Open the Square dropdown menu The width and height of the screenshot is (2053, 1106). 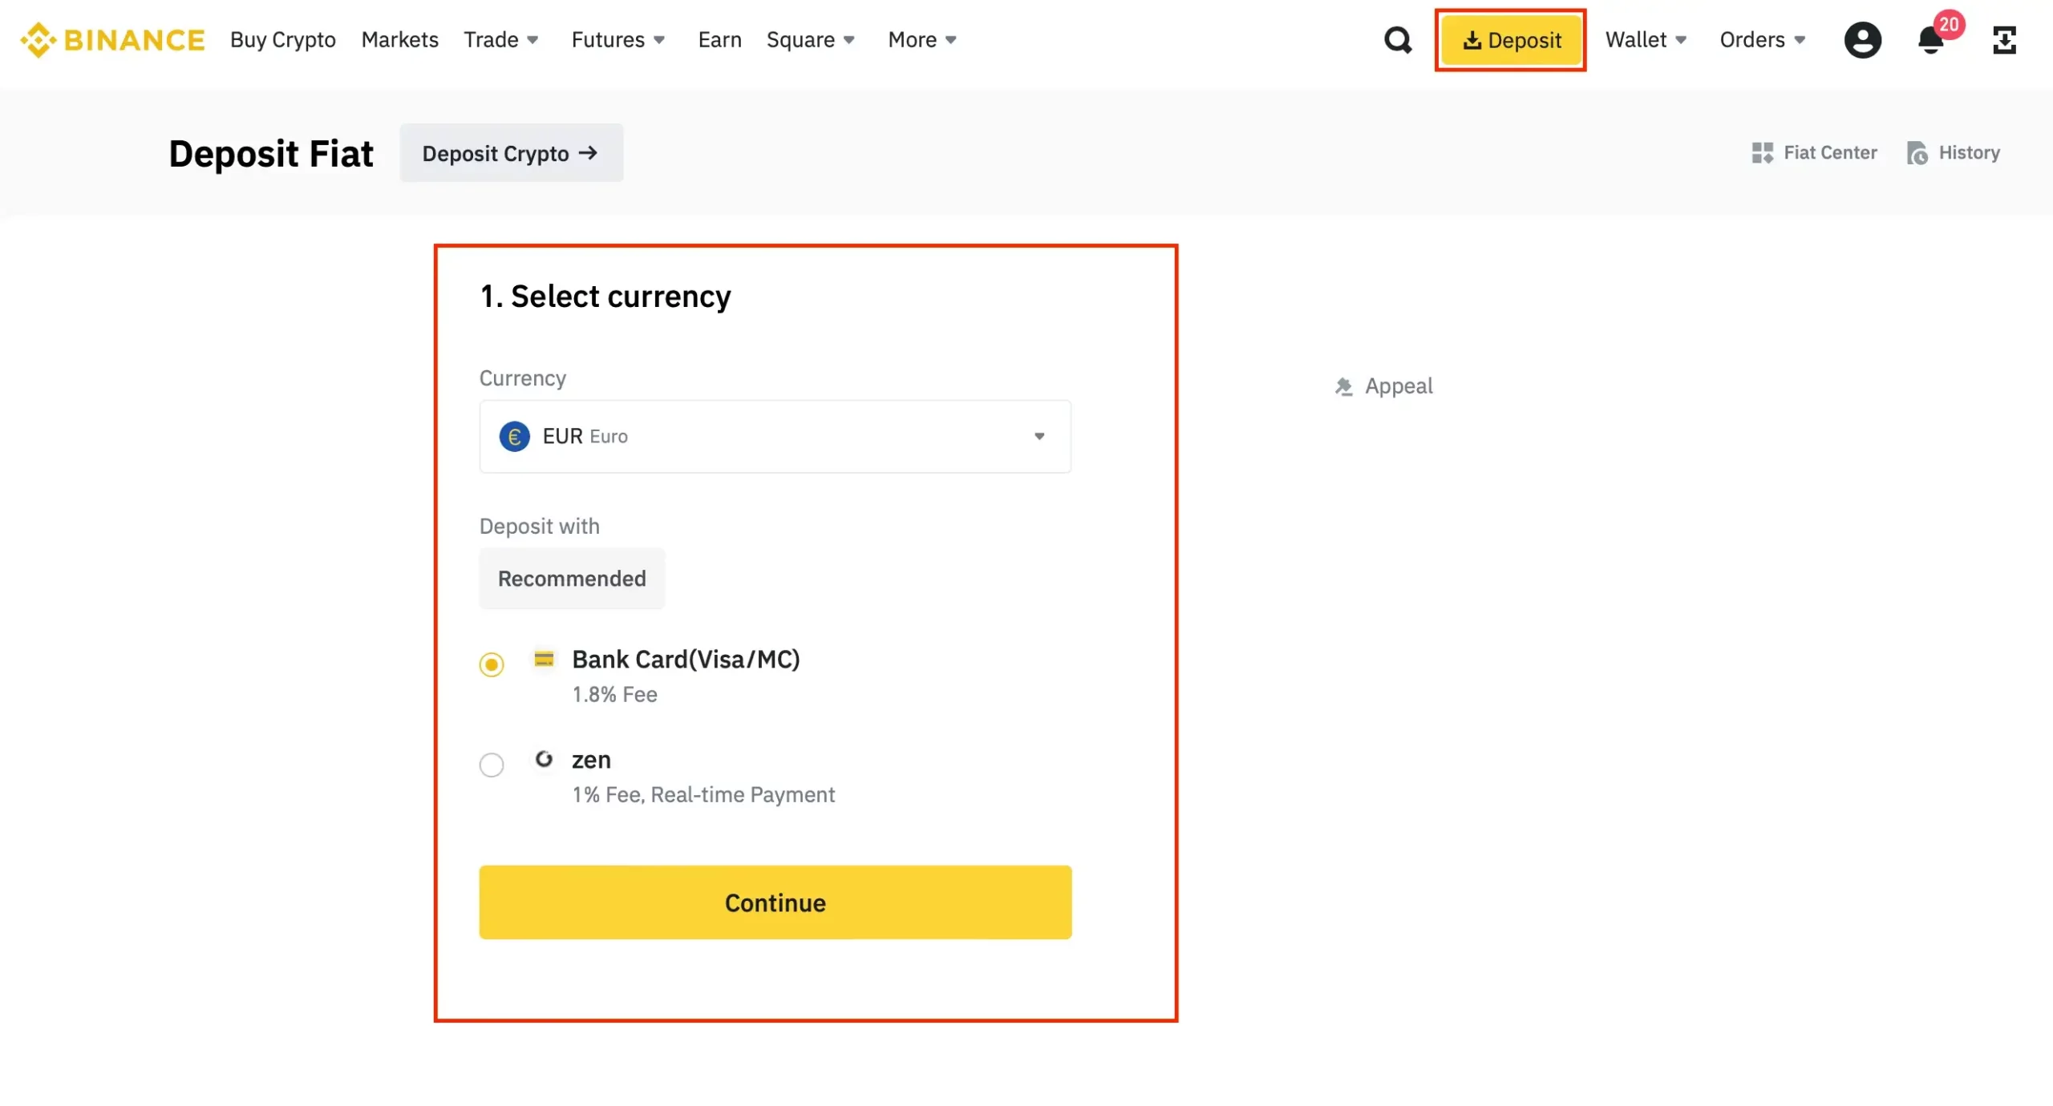point(813,38)
